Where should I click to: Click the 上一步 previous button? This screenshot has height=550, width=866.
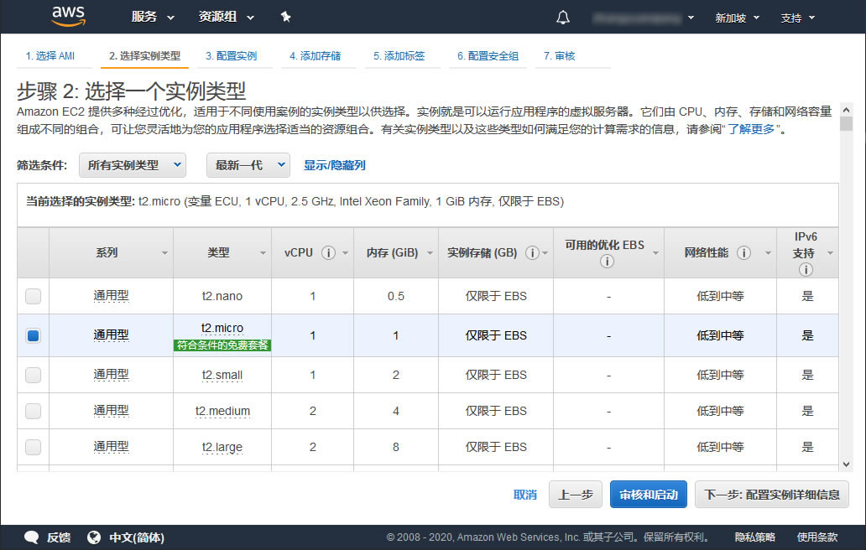click(x=576, y=495)
